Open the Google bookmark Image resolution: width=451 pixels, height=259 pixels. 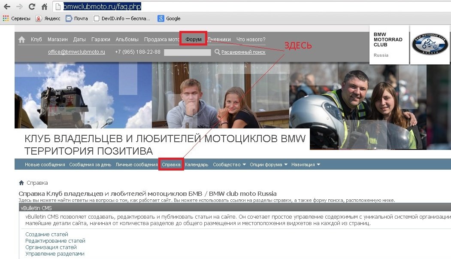point(169,18)
